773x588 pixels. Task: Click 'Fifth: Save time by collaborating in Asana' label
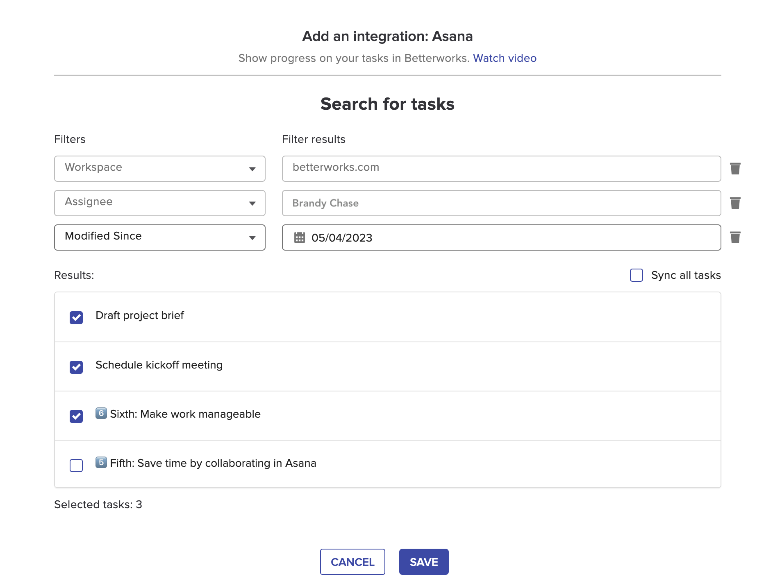point(206,463)
